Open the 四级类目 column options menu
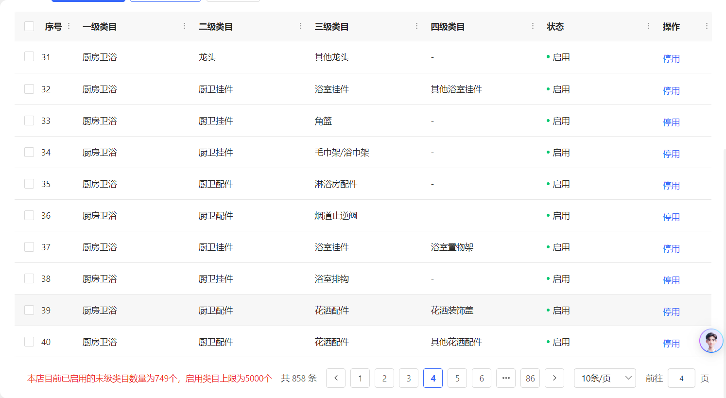The height and width of the screenshot is (398, 726). coord(533,26)
